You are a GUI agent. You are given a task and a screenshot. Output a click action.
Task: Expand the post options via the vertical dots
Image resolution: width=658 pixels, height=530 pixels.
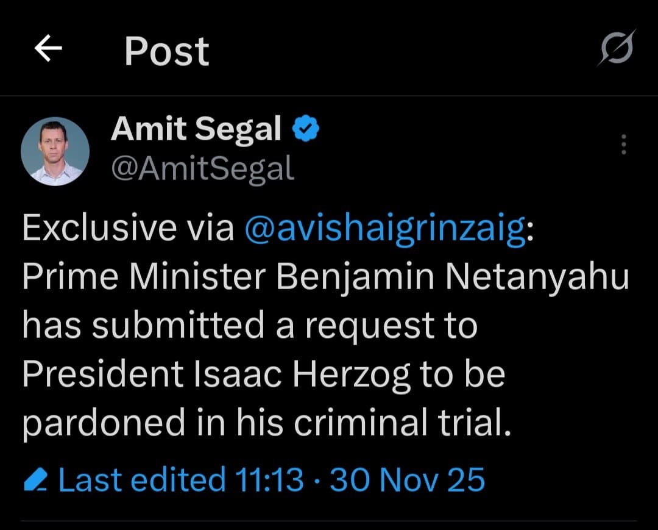[x=623, y=145]
